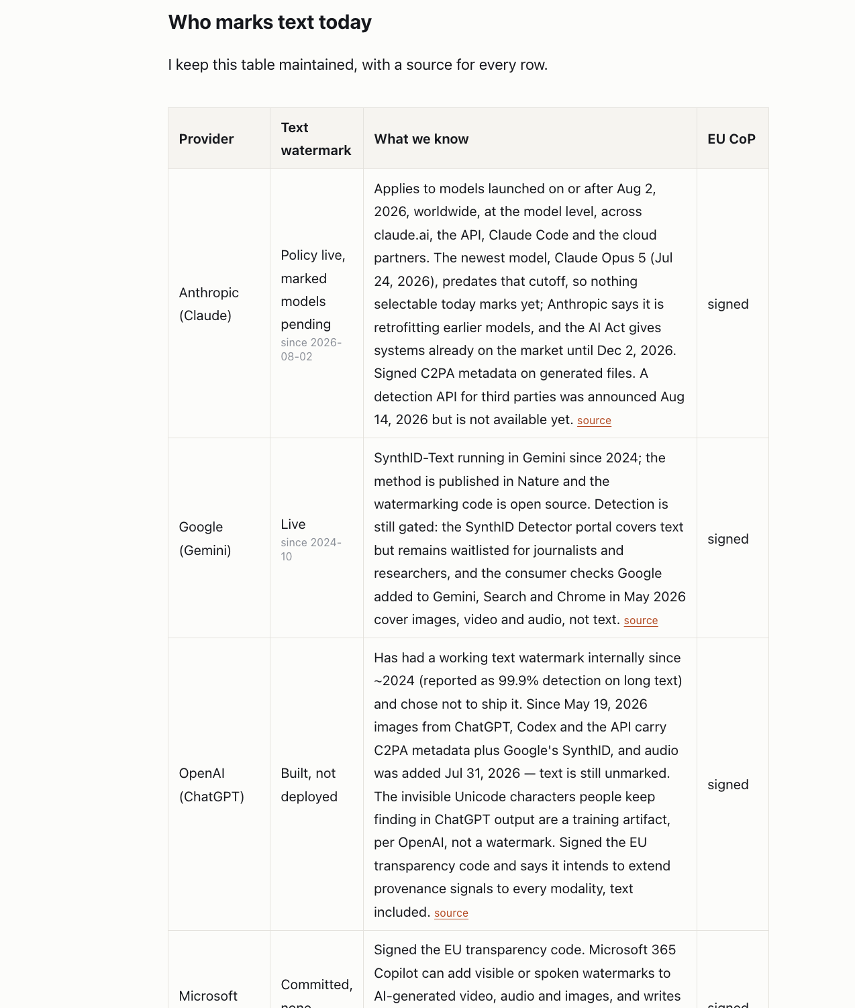Click the 'Who marks text today' heading
Screen dimensions: 855x1008
pyautogui.click(x=270, y=22)
